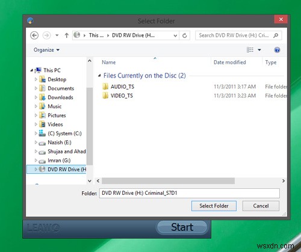Open the recent locations dropdown arrow

coord(57,35)
